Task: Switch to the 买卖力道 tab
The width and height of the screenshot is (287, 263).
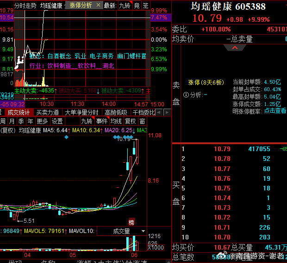Action: coord(48,112)
